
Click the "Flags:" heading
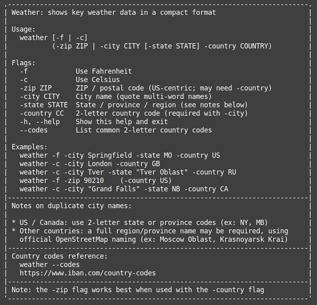point(23,63)
